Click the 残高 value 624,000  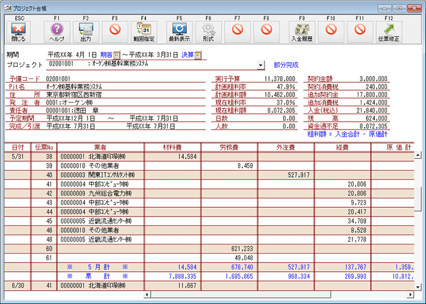tap(376, 119)
